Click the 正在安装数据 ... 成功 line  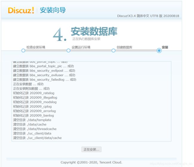(28, 84)
